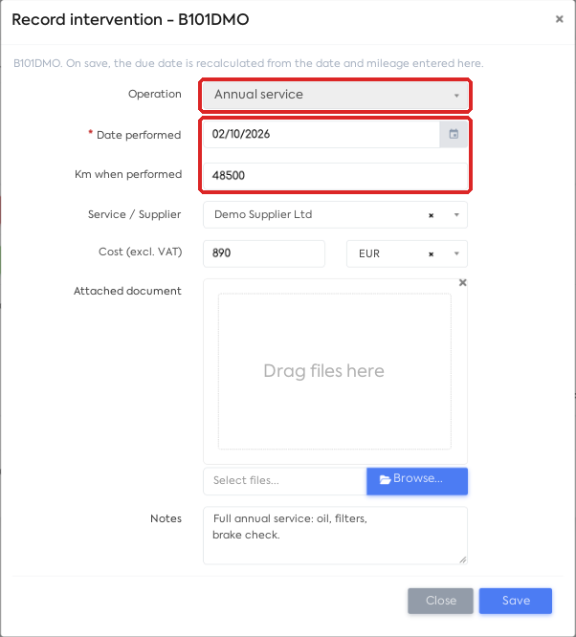This screenshot has width=576, height=637.
Task: Click the resize grip of the Notes box
Action: click(x=462, y=560)
